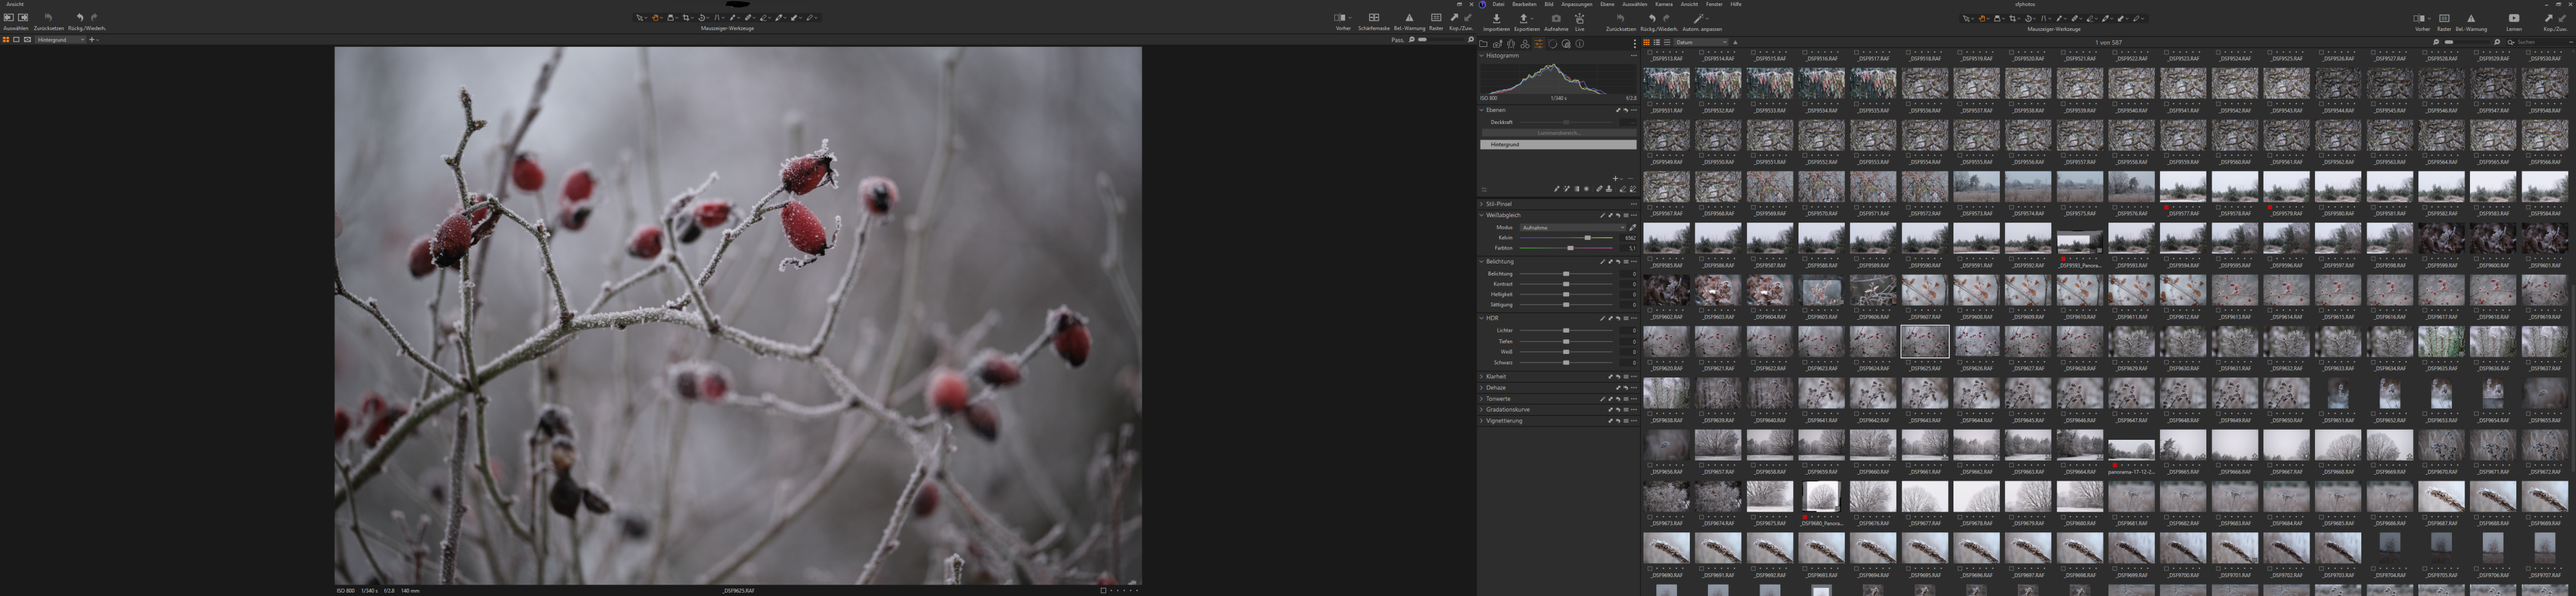Expand the Vignettierung panel
This screenshot has width=2576, height=596.
(1481, 421)
